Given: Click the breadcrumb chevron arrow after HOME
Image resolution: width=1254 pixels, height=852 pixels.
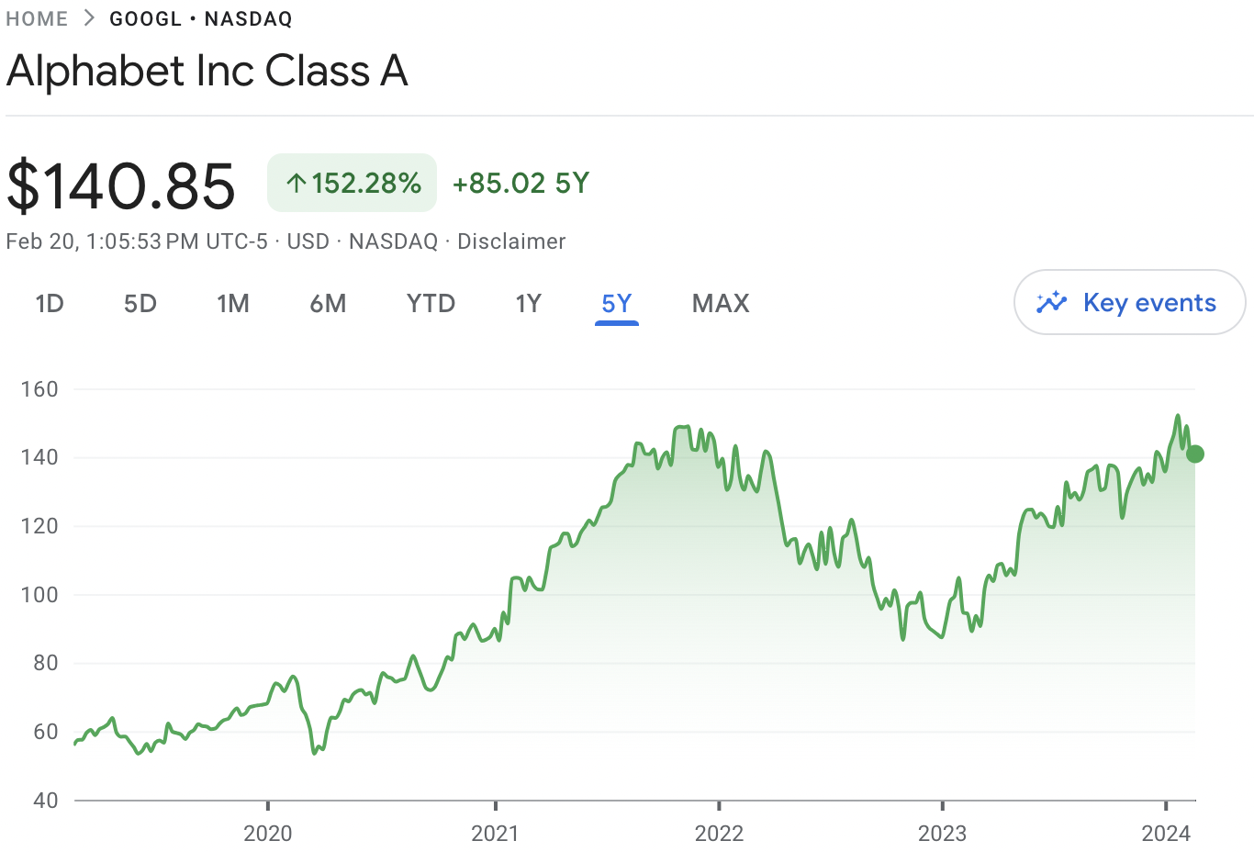Looking at the screenshot, I should 89,18.
